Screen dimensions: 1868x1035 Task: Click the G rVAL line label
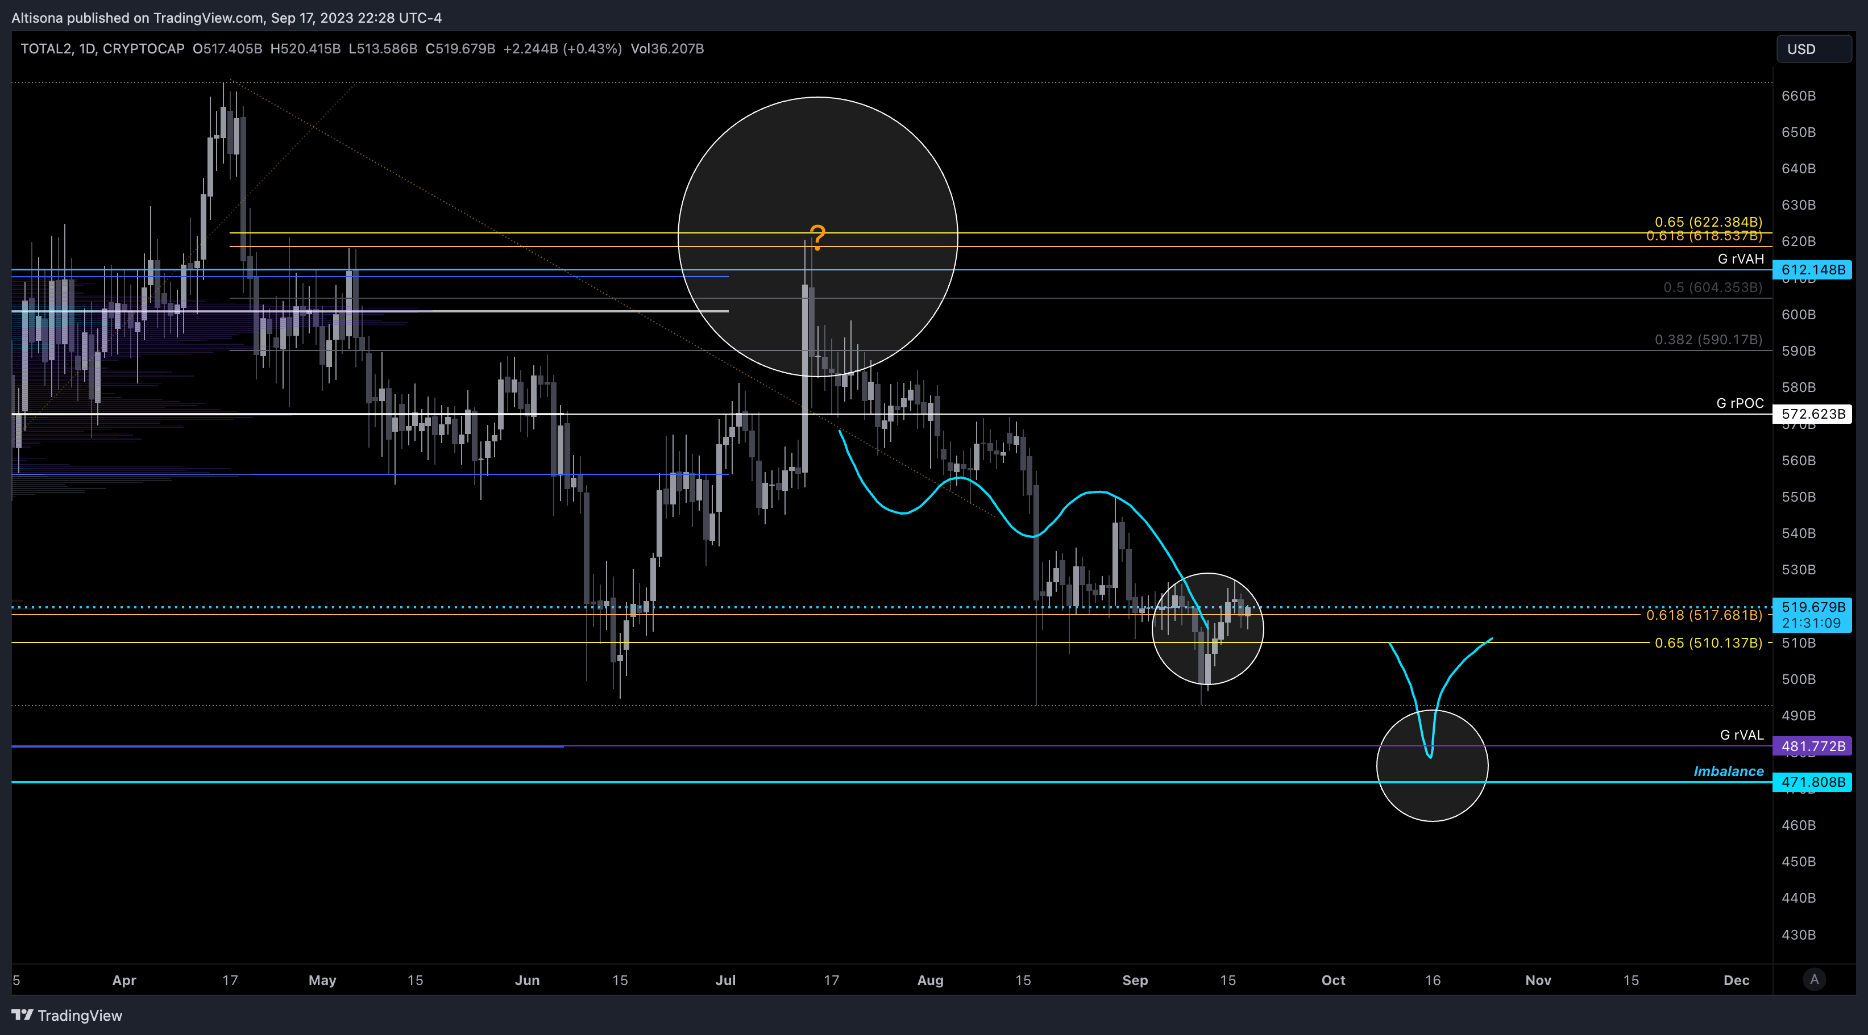click(1742, 735)
